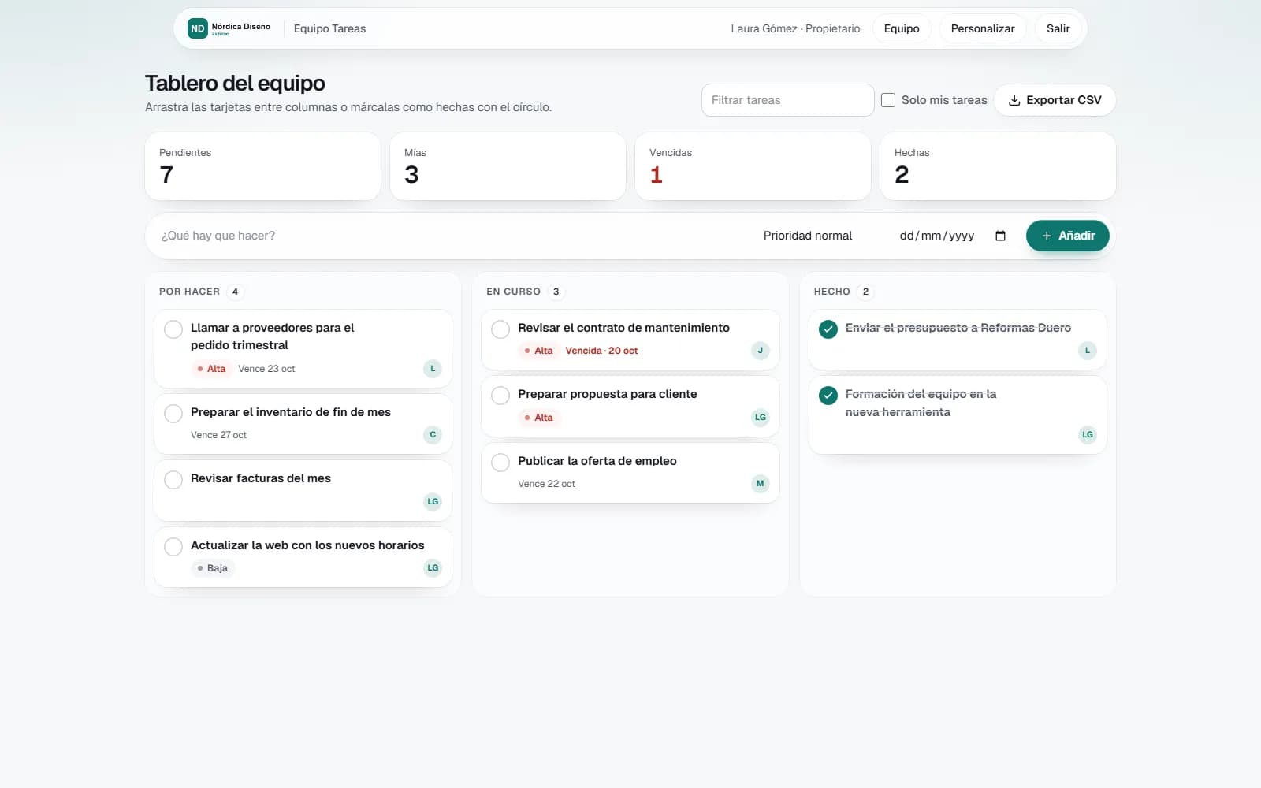Click Salir to log out

click(1058, 28)
